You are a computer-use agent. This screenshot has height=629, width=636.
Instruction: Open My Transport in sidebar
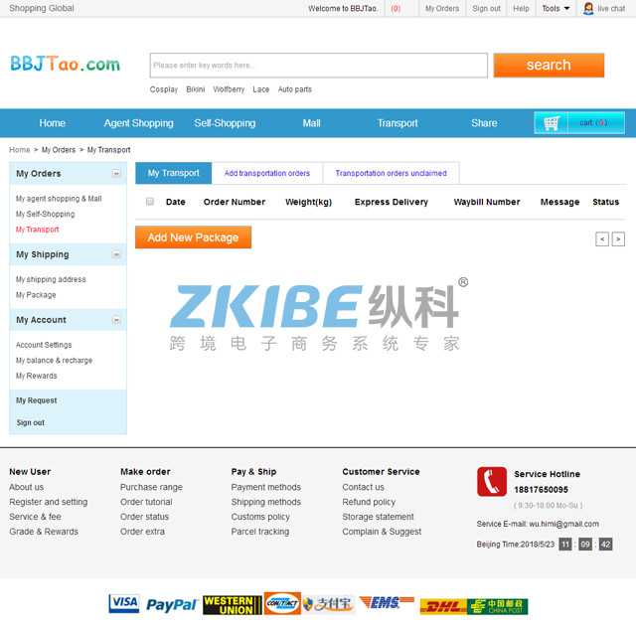(38, 230)
